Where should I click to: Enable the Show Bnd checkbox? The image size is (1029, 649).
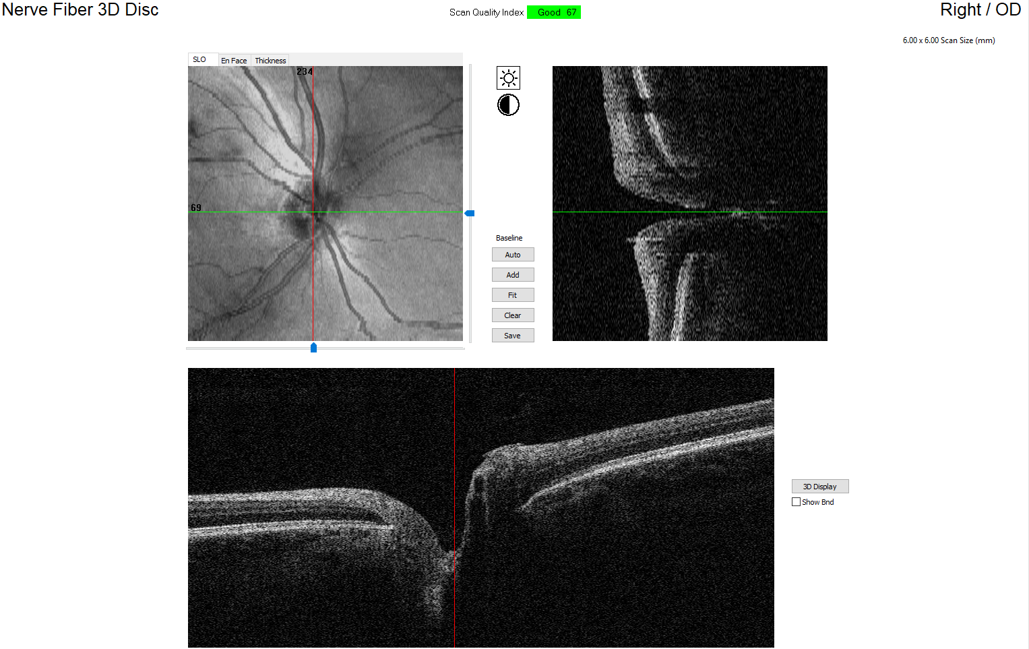pyautogui.click(x=797, y=502)
